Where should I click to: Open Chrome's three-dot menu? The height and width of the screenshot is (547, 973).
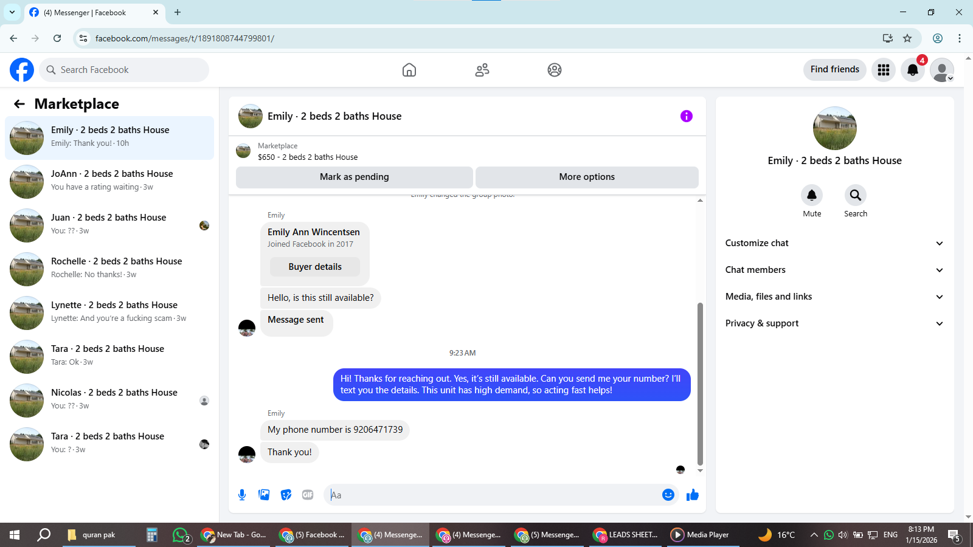(x=960, y=38)
